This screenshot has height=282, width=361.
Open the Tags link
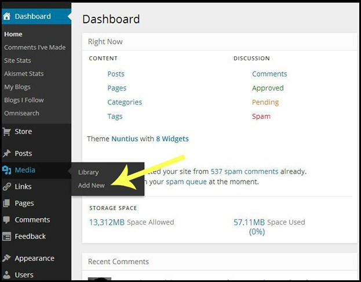click(x=115, y=117)
